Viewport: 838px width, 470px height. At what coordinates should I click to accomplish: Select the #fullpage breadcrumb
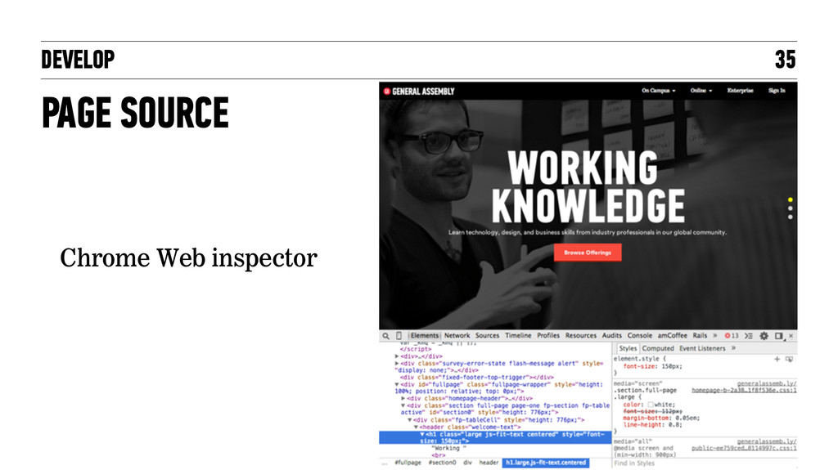[408, 463]
